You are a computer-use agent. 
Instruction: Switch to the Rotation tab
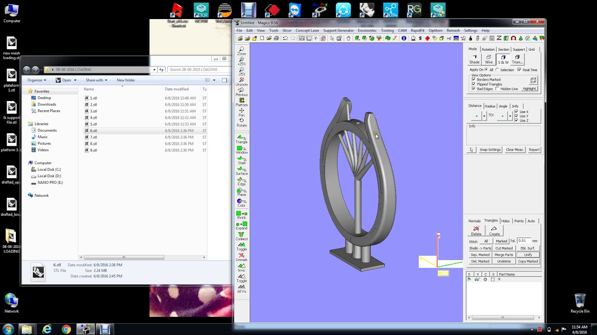(488, 49)
